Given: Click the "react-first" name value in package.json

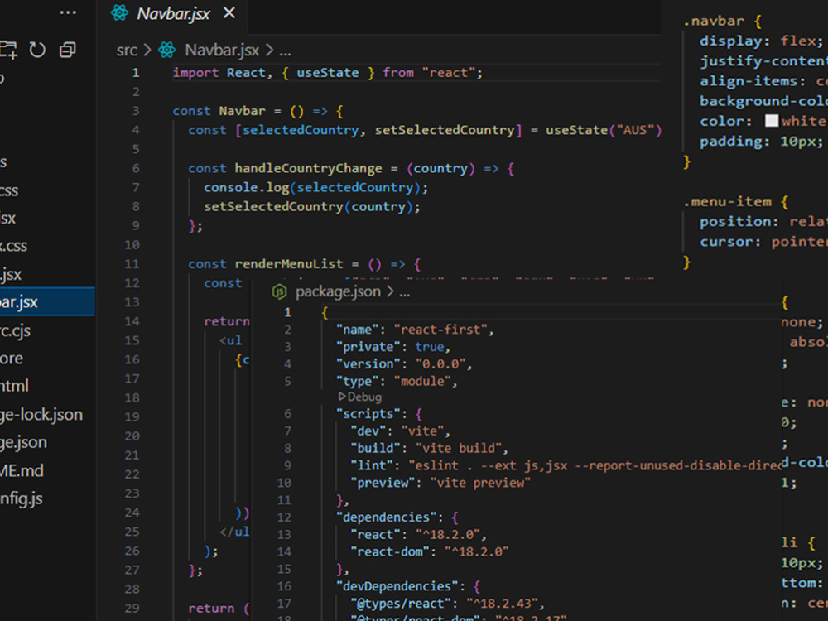Looking at the screenshot, I should [443, 330].
